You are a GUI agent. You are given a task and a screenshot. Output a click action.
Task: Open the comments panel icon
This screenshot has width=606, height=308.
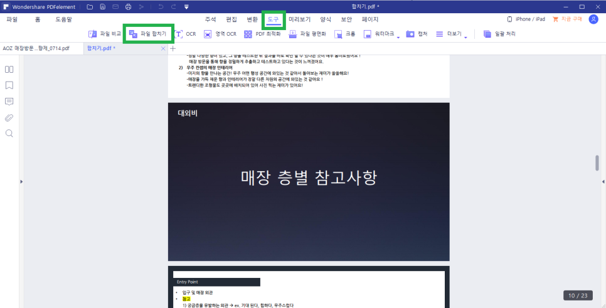9,102
